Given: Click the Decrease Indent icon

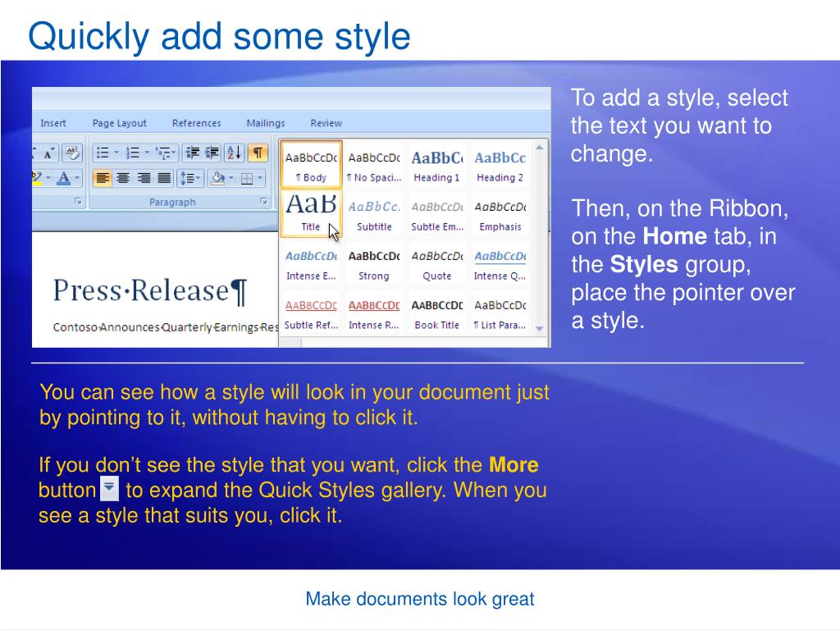Looking at the screenshot, I should coord(192,153).
